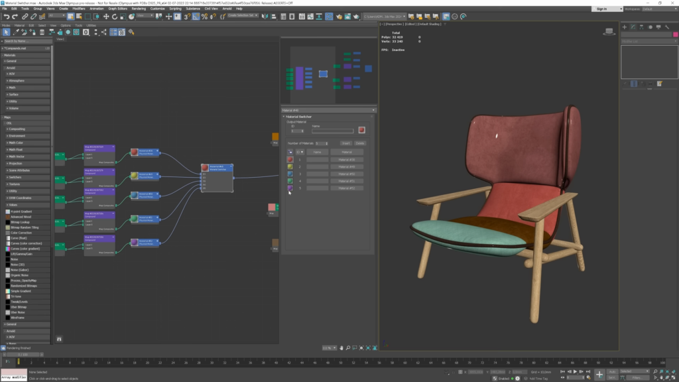Open the zoom percentage dropdown
The image size is (679, 382).
[329, 348]
